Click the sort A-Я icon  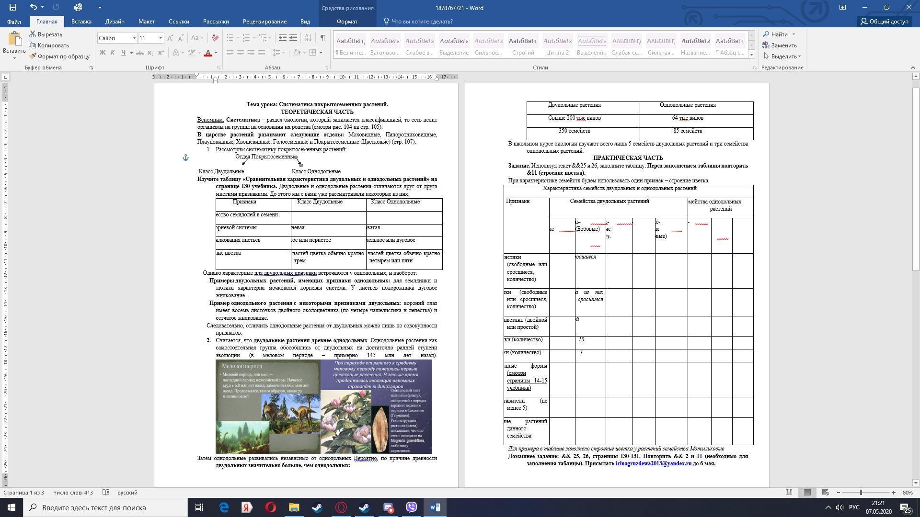[x=308, y=38]
